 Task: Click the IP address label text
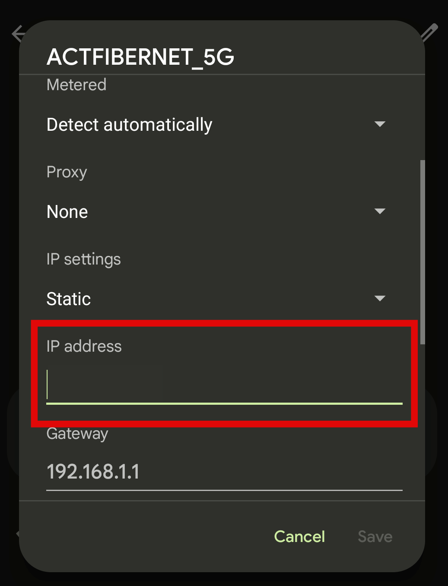(84, 346)
